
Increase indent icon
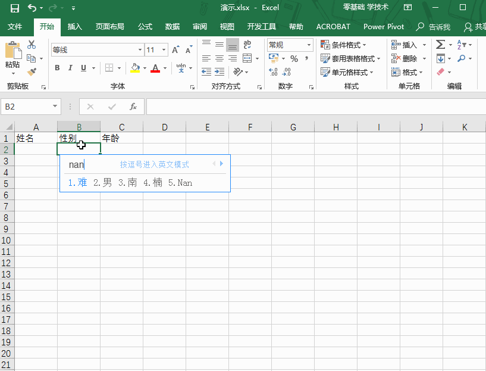point(220,72)
